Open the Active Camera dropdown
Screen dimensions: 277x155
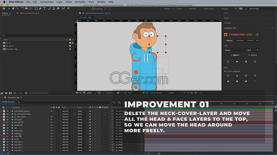tap(158, 93)
